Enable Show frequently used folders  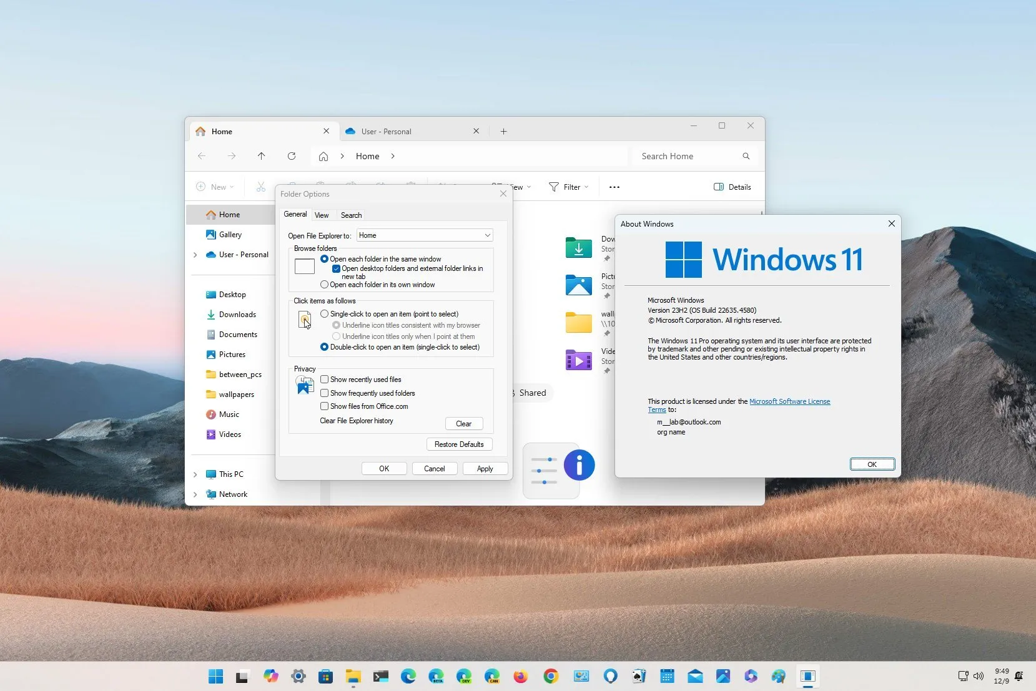(x=324, y=393)
